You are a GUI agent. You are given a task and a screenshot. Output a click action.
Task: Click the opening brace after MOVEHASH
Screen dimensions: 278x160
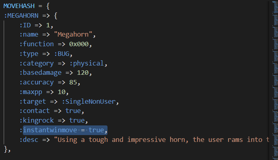click(x=48, y=6)
